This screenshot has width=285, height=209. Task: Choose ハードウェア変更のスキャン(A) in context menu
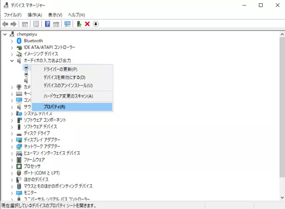(72, 96)
